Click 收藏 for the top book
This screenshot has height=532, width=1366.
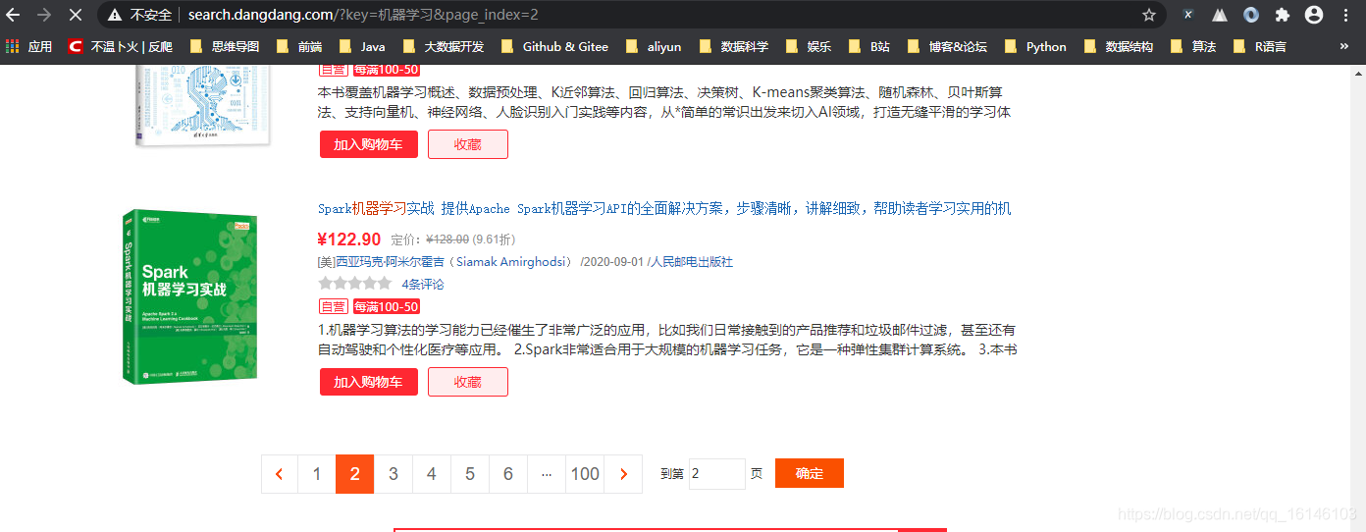(x=468, y=144)
